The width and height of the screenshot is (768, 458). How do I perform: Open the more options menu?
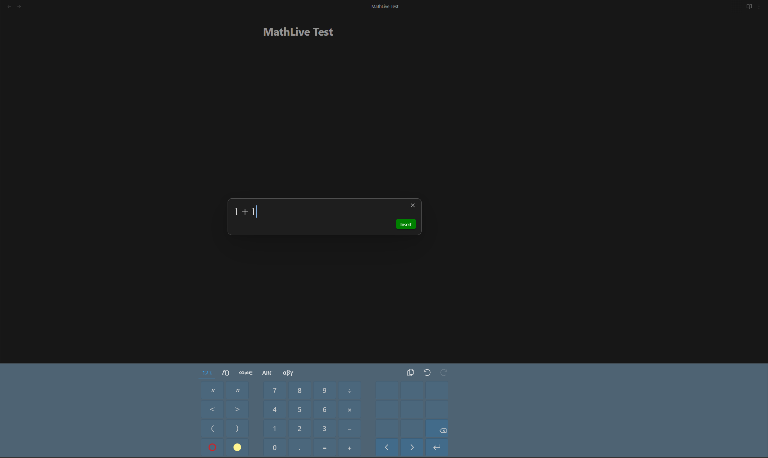click(759, 6)
